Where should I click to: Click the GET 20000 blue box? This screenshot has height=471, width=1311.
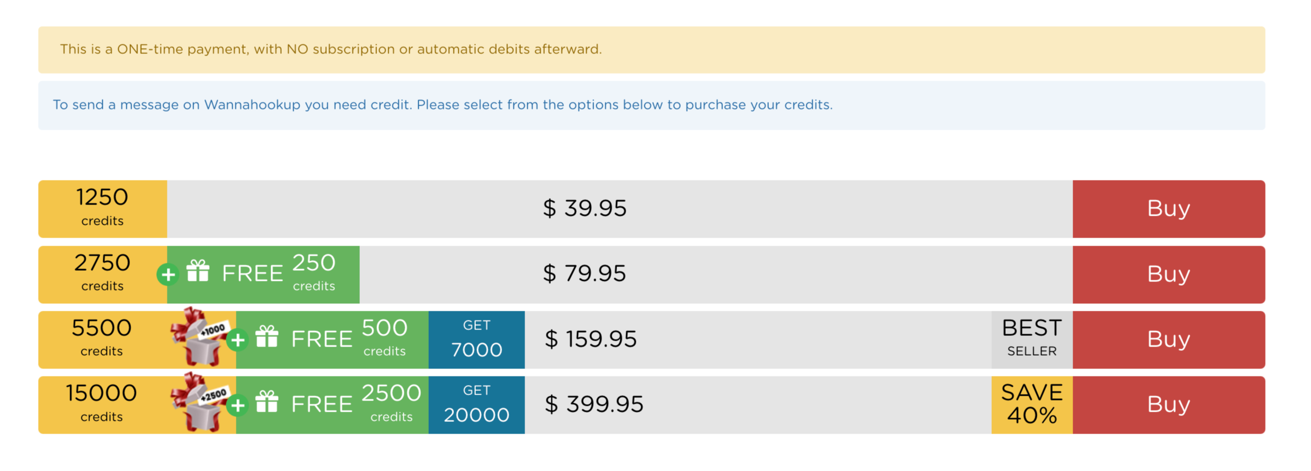pos(476,405)
